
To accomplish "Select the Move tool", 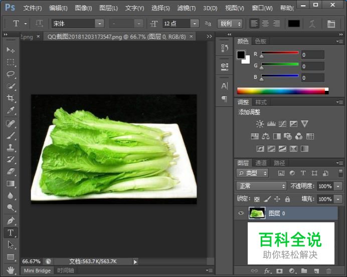I will coord(10,50).
